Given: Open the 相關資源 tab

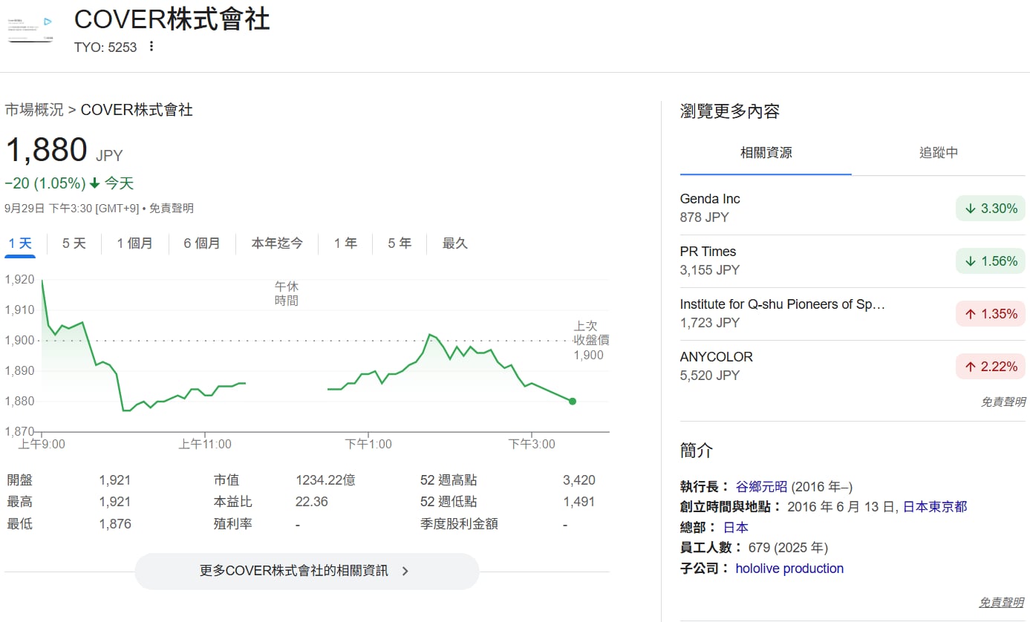Looking at the screenshot, I should point(766,153).
